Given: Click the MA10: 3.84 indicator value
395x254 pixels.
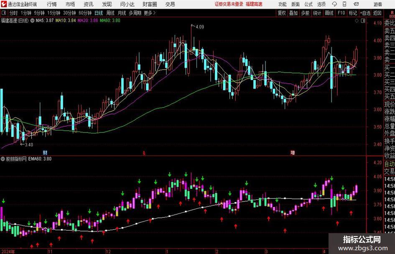Looking at the screenshot, I should (x=66, y=20).
